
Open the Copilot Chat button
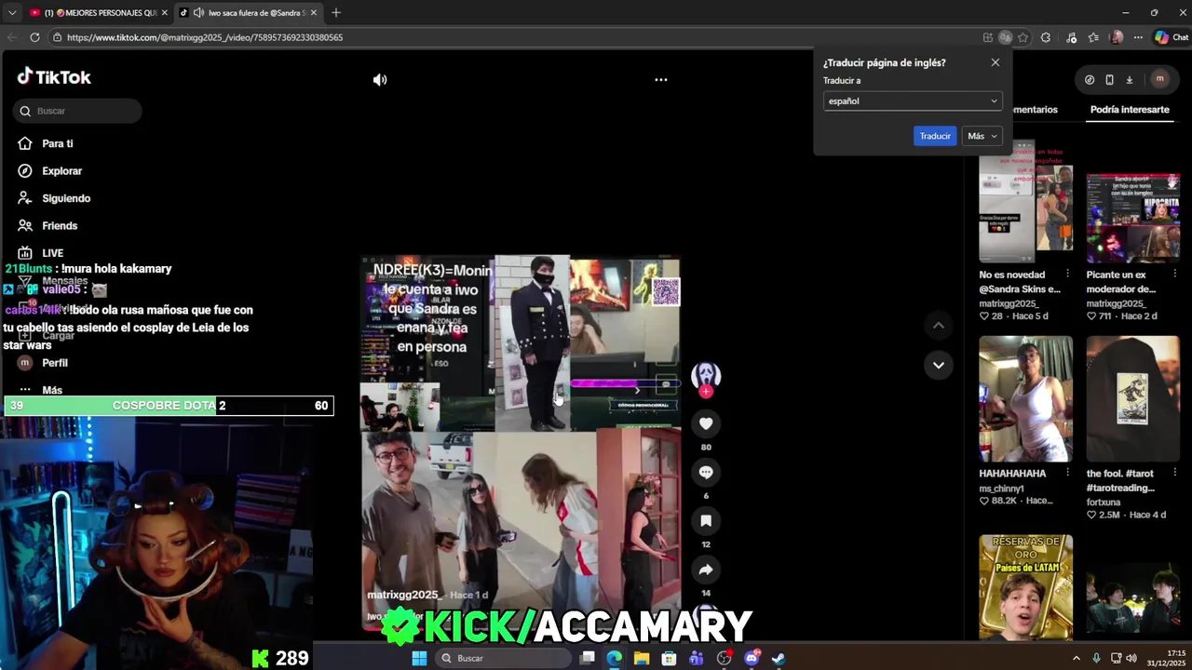pos(1172,37)
